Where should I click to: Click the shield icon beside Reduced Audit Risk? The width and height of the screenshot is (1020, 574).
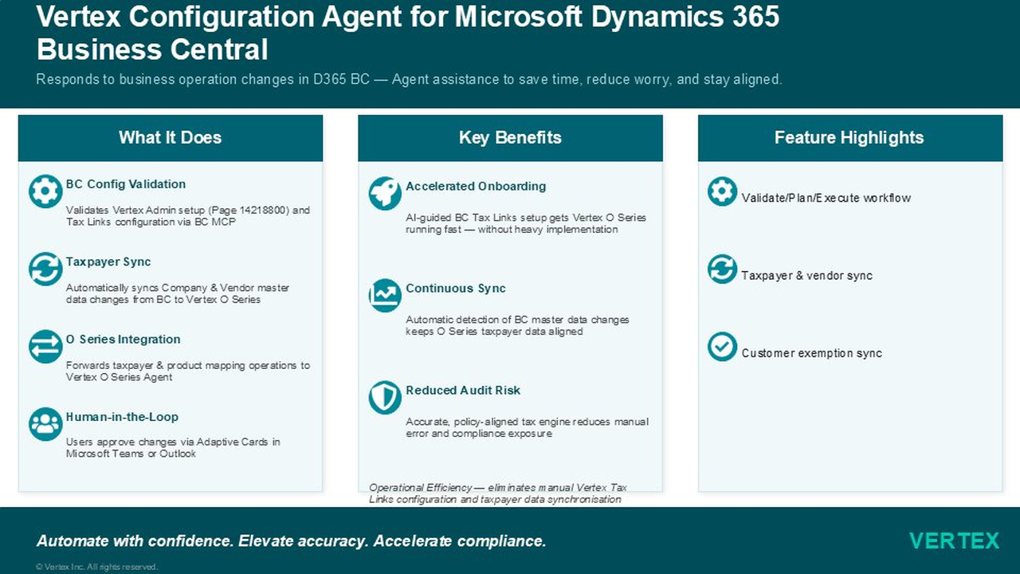(385, 397)
